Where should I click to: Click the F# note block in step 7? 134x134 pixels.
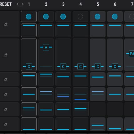pyautogui.click(x=131, y=54)
